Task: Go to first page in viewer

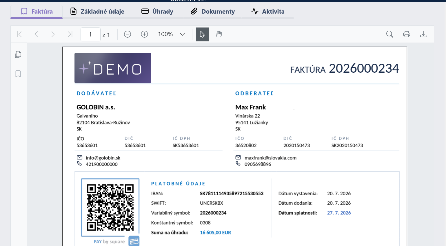Action: click(x=19, y=34)
